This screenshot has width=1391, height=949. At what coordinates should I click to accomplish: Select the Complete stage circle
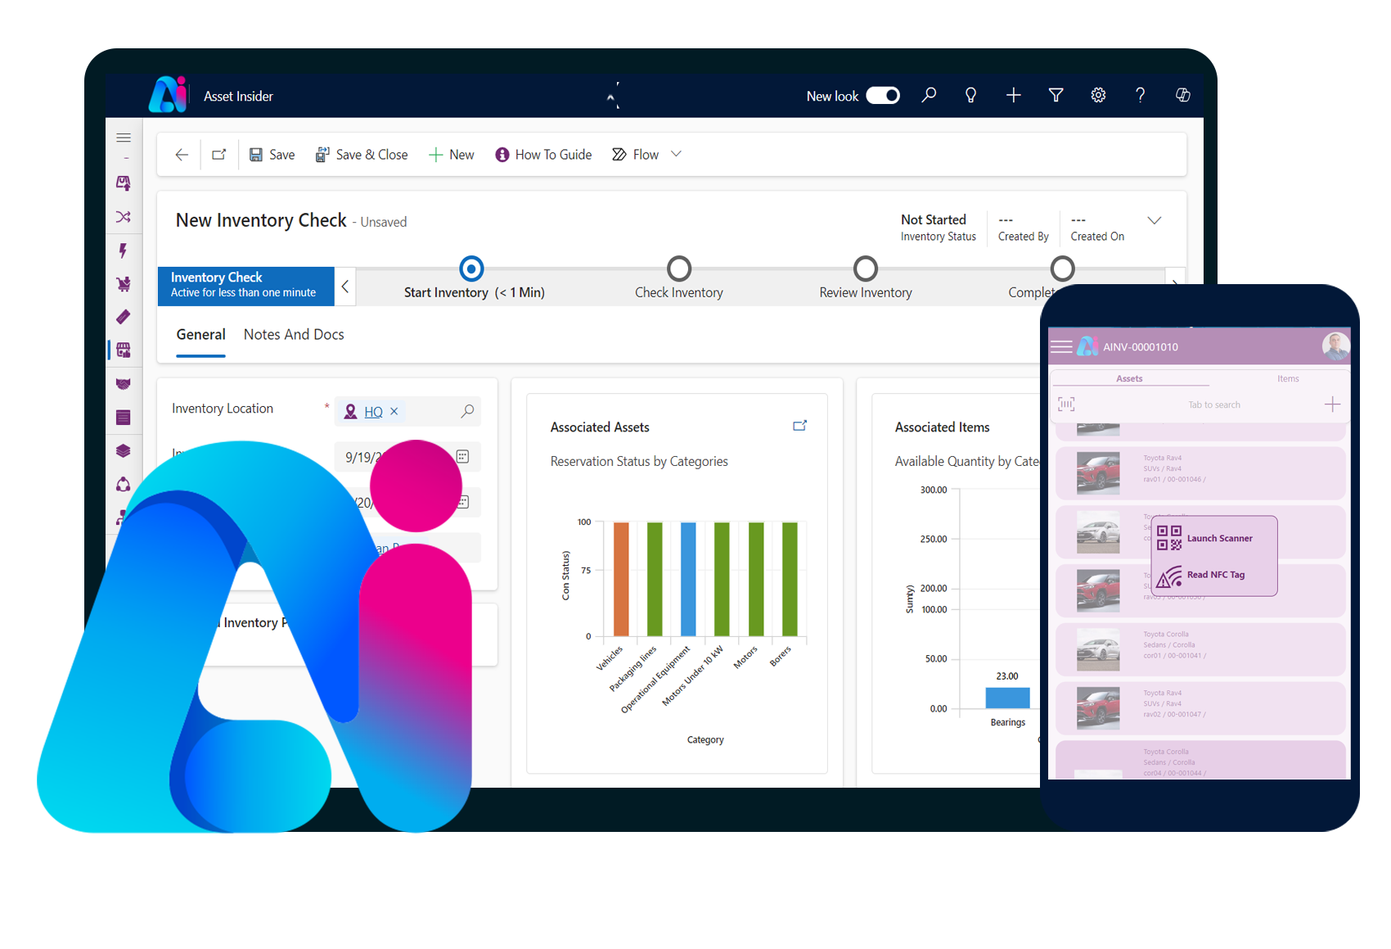pos(1062,269)
